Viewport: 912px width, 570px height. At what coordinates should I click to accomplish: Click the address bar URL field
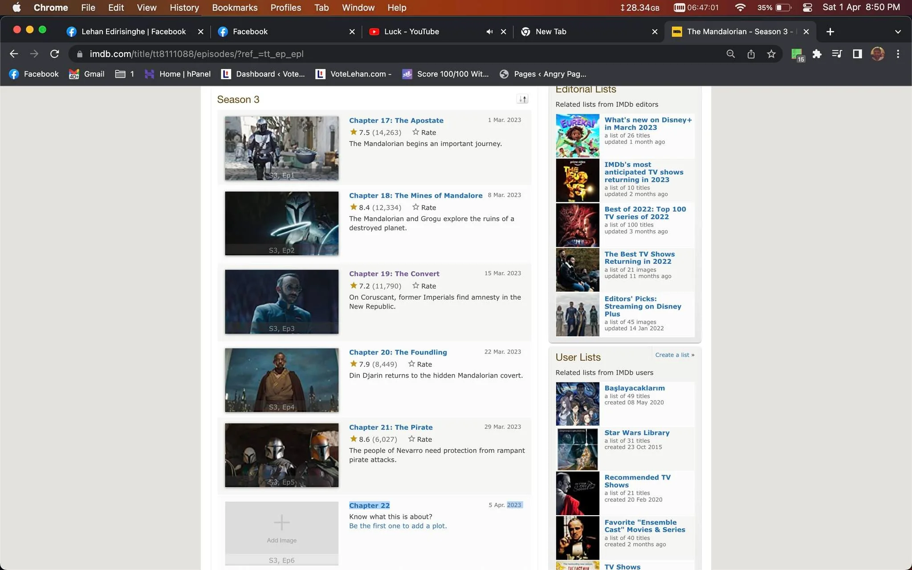[x=401, y=54]
